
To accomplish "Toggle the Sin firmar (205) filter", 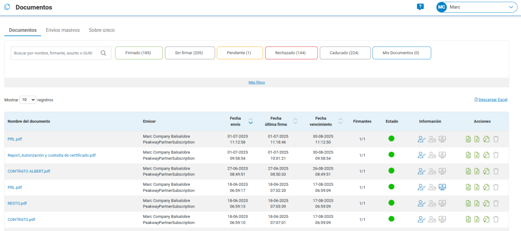I will point(190,53).
